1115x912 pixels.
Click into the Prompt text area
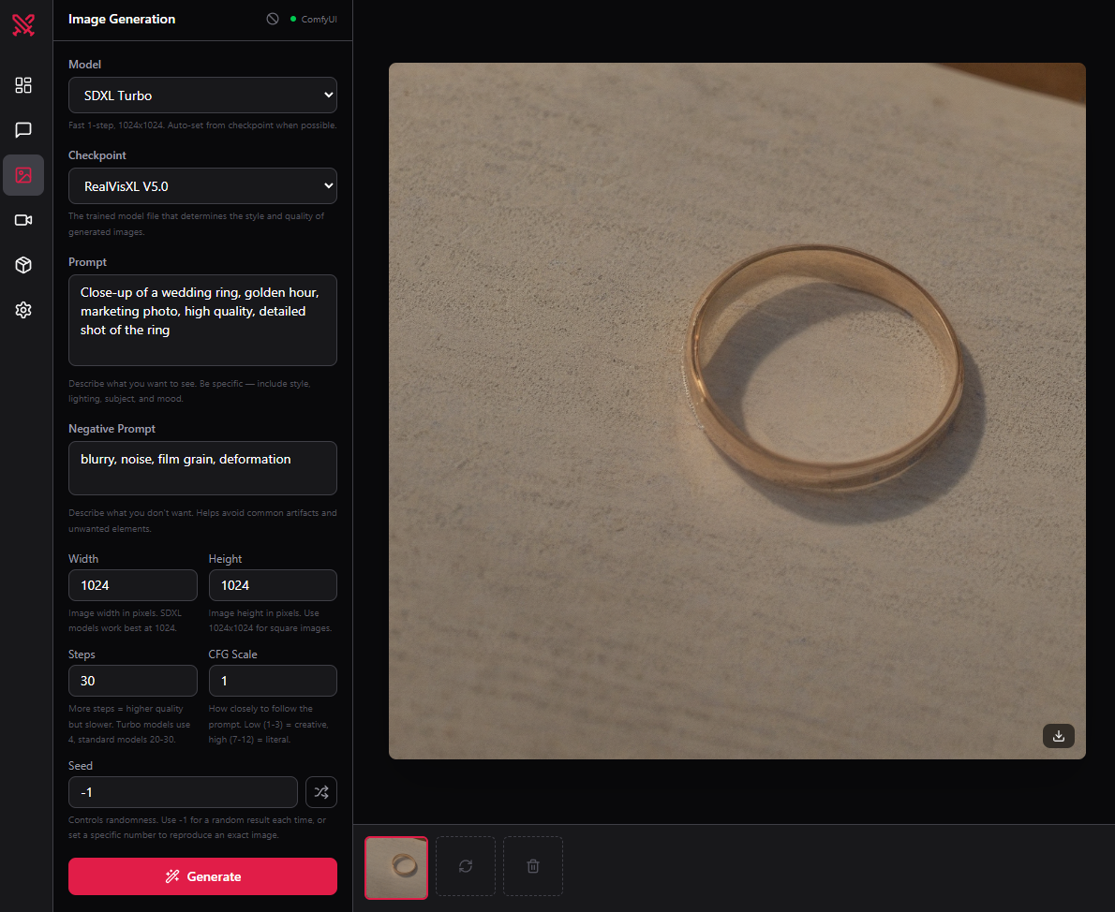point(202,320)
